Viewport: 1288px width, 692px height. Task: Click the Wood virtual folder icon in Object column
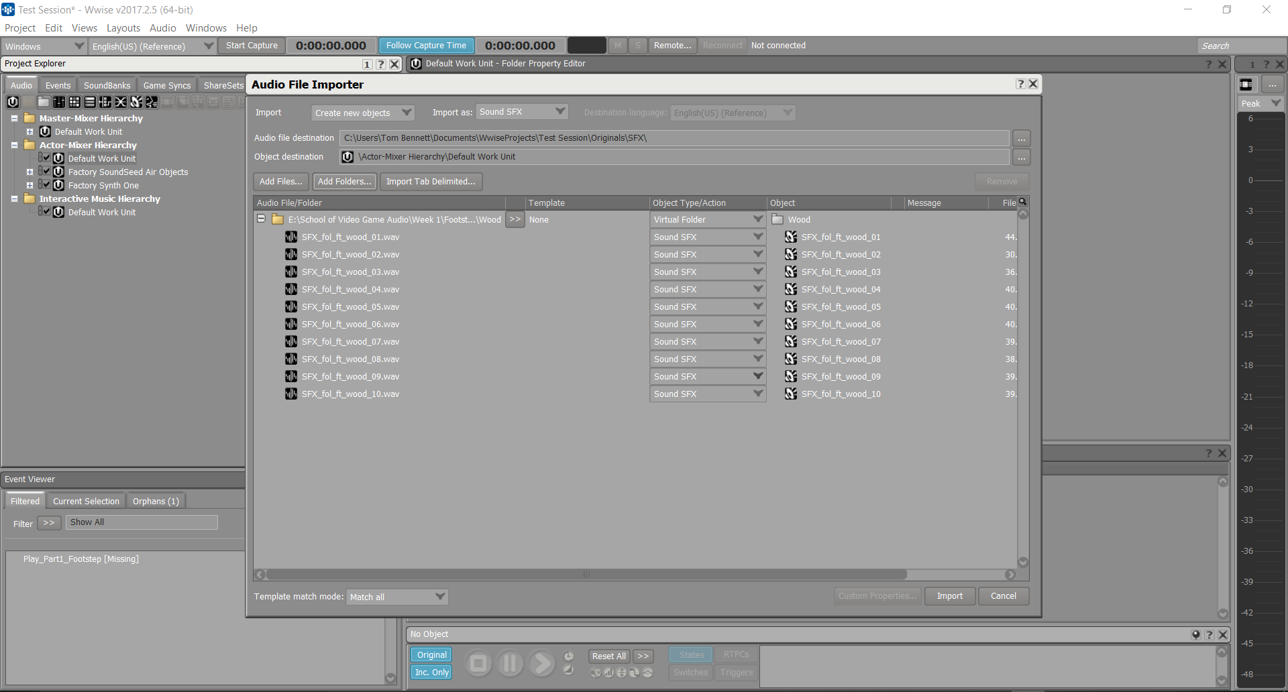point(778,219)
